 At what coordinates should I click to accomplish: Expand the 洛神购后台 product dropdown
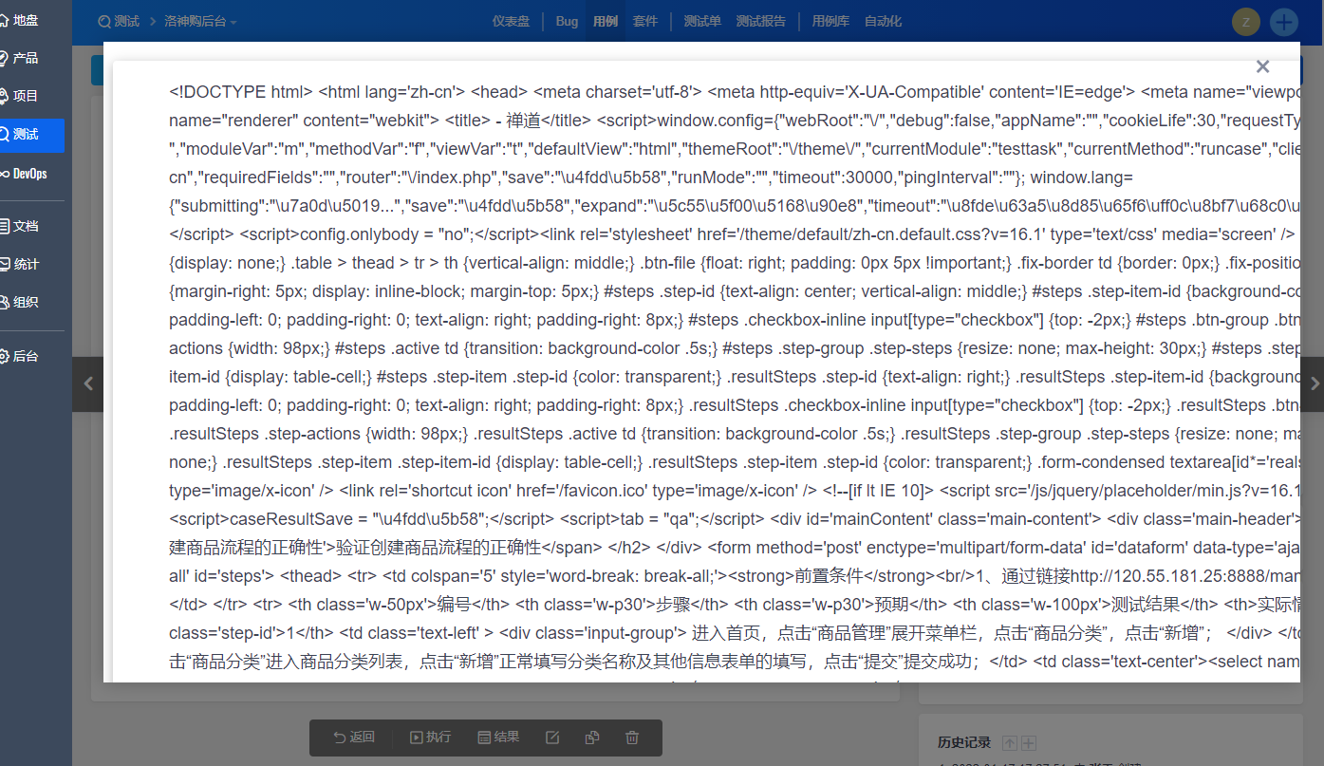(200, 21)
